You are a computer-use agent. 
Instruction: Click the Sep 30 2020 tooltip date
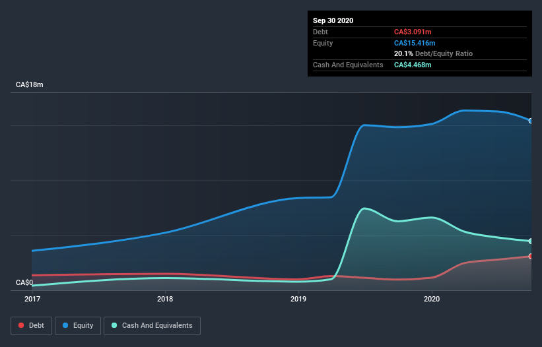pos(333,20)
